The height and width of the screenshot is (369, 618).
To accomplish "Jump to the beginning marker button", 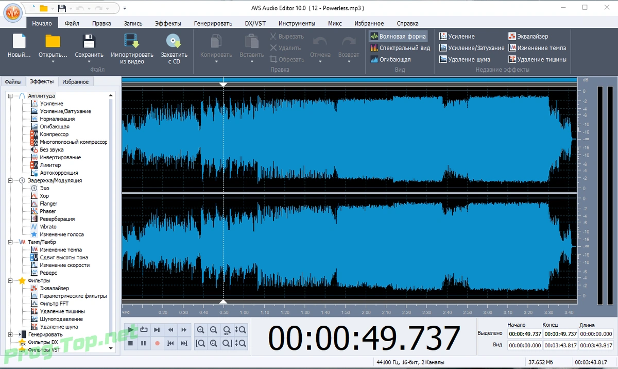I will pos(170,343).
